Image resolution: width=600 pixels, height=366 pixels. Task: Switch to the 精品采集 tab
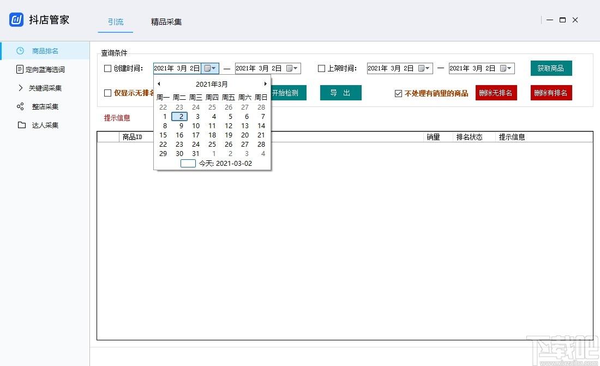coord(166,22)
